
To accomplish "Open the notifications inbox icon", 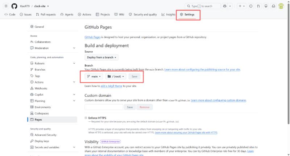I will (x=273, y=6).
